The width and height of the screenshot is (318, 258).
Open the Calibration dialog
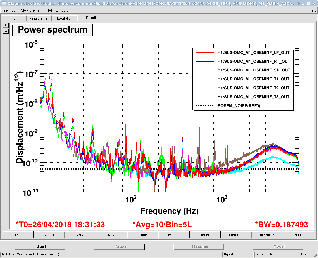pos(267,235)
